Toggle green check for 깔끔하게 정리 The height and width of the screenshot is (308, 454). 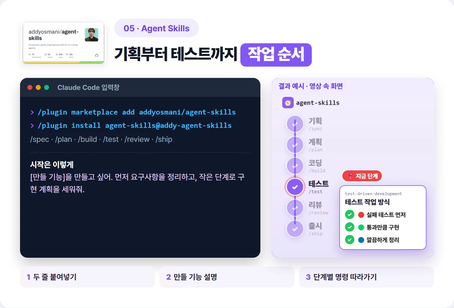point(350,240)
